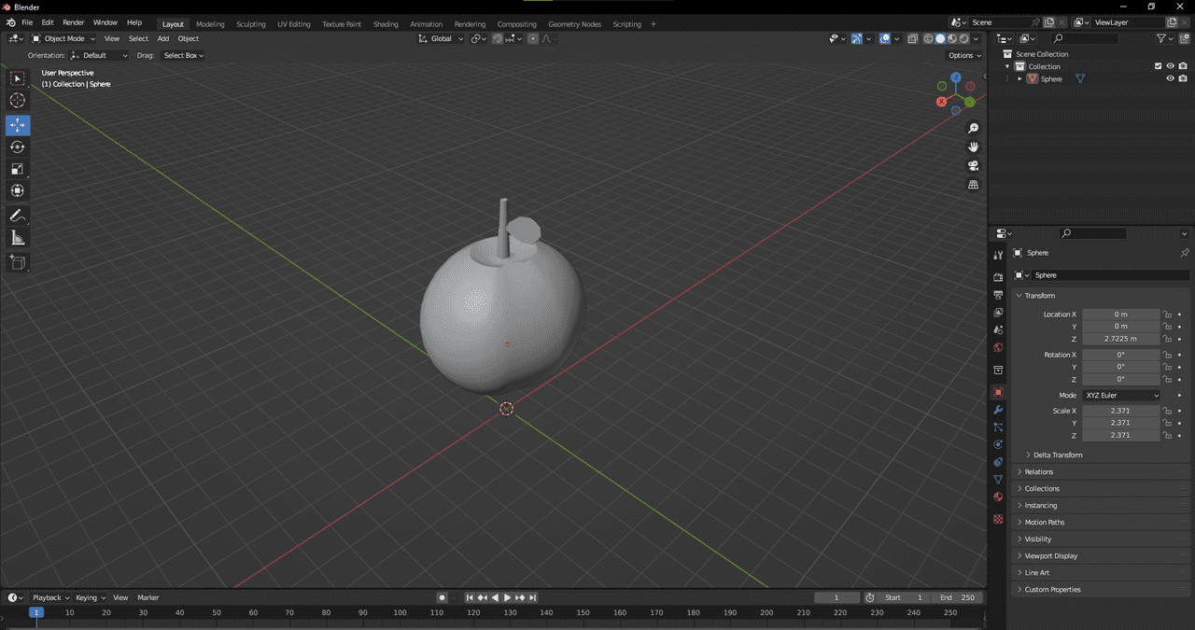Expand the Delta Transform panel
Viewport: 1195px width, 630px height.
tap(1057, 455)
